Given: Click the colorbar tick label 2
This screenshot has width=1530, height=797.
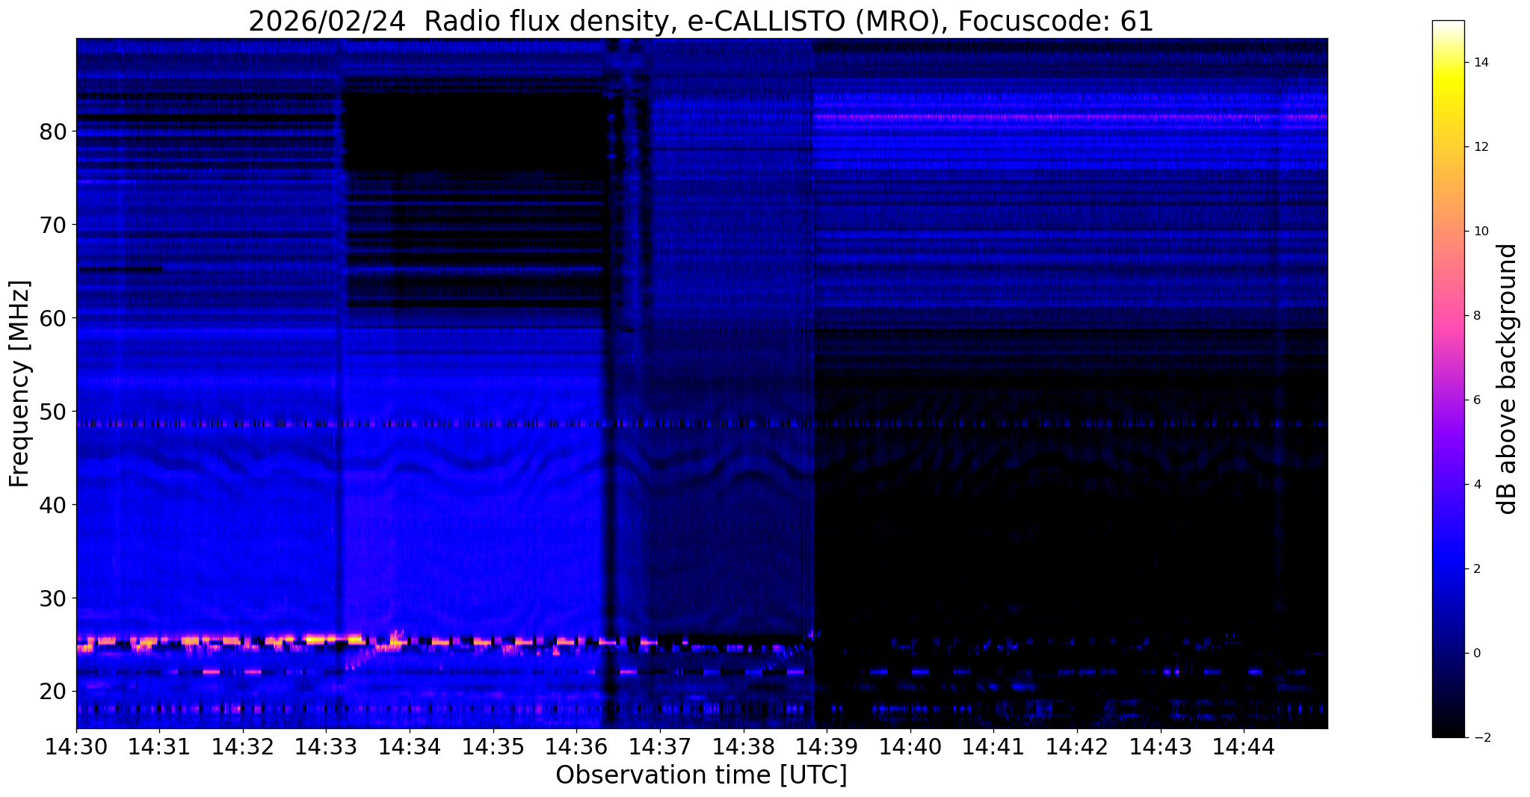Looking at the screenshot, I should pyautogui.click(x=1476, y=569).
